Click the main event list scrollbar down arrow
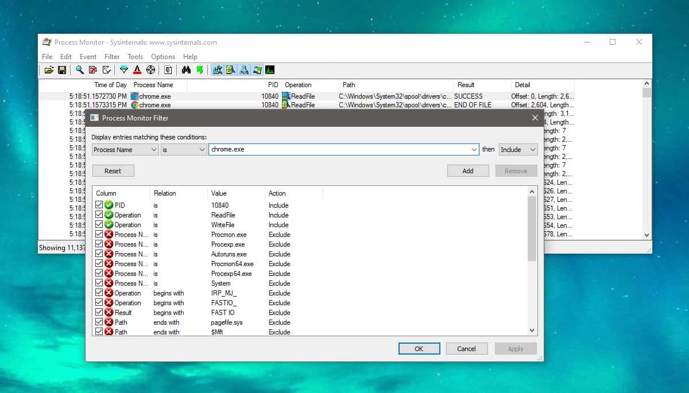Screen dimensions: 689x393 pos(647,235)
